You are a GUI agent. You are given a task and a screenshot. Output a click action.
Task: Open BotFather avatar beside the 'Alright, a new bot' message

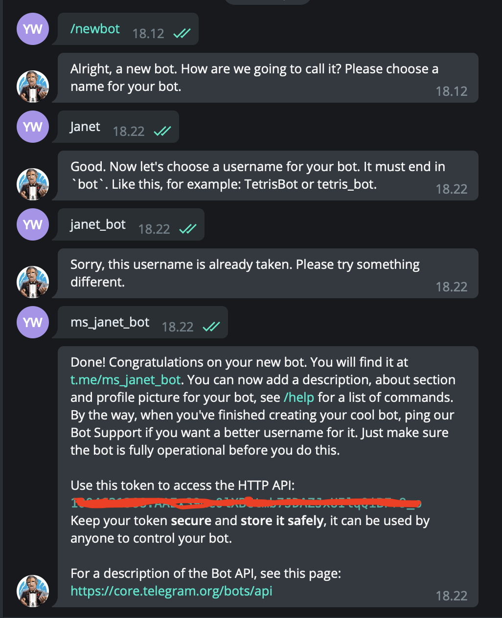[x=33, y=87]
